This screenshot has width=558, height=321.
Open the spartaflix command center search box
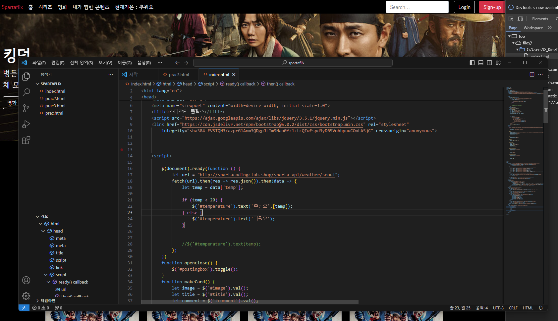pos(293,63)
